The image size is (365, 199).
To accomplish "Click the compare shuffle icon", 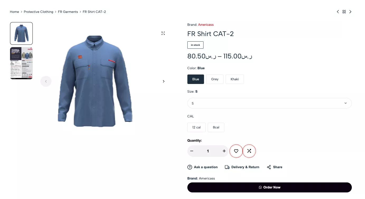I will [x=249, y=151].
